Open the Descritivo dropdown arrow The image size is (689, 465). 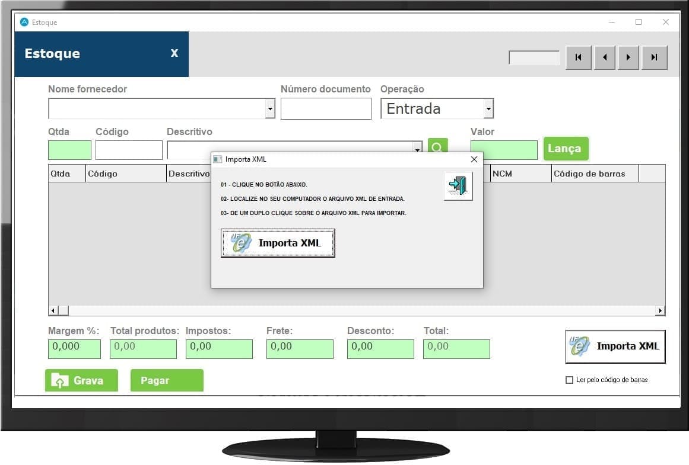pos(417,150)
